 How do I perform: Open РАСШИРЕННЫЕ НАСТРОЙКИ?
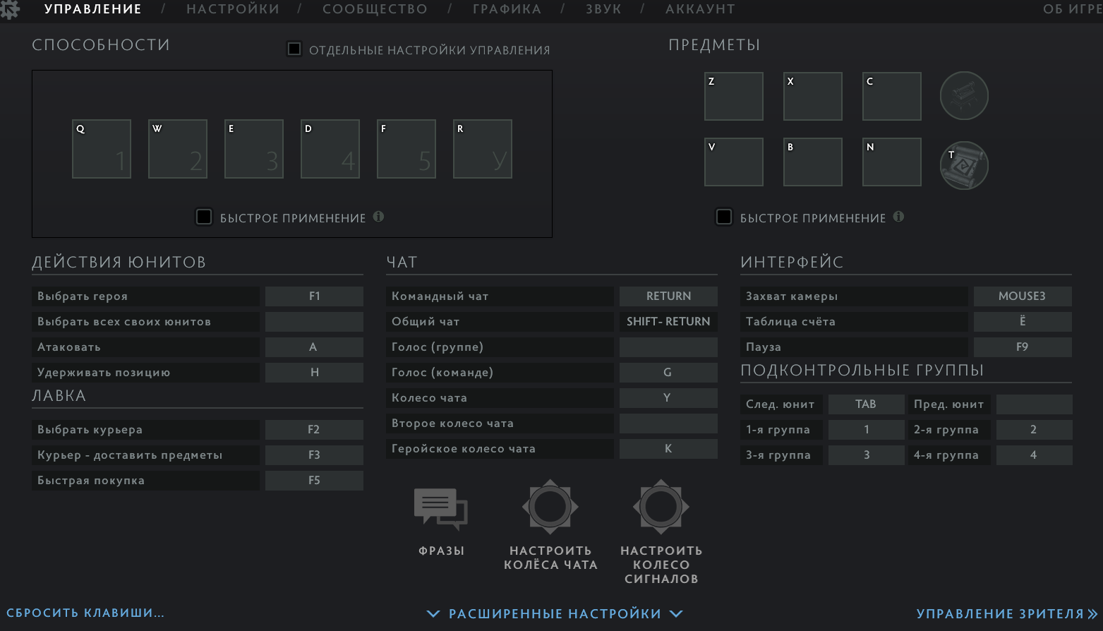click(x=555, y=614)
